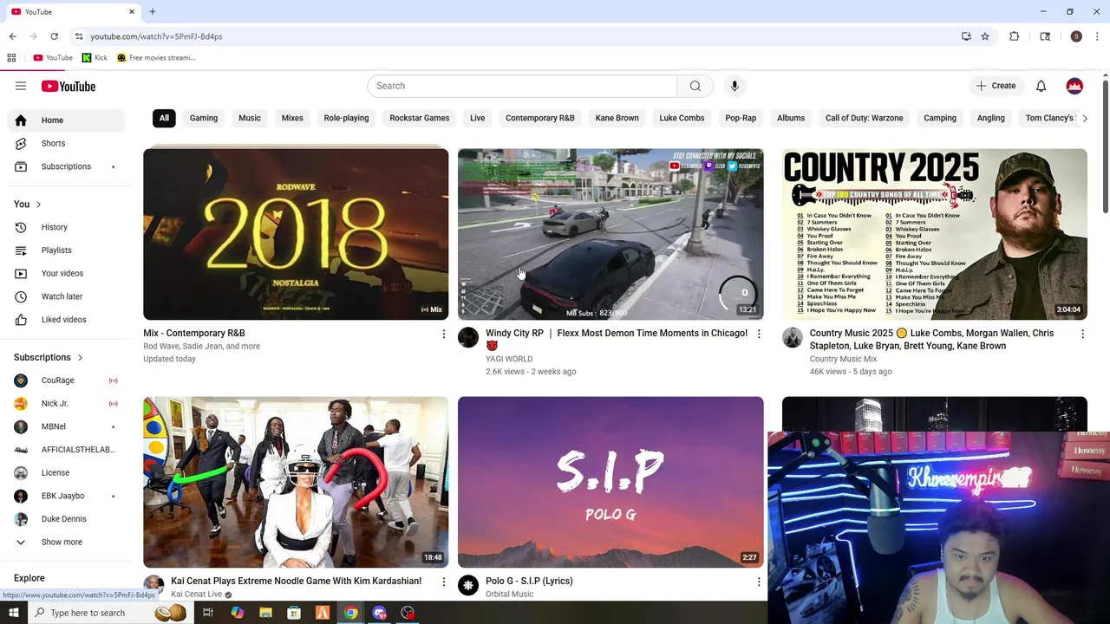Screen dimensions: 1110x624
Task: Show more subscriptions
Action: (x=66, y=543)
